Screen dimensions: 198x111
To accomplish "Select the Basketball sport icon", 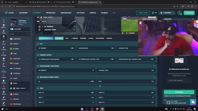I will 4,47.
